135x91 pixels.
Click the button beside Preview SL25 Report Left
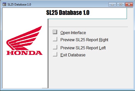tap(55, 47)
